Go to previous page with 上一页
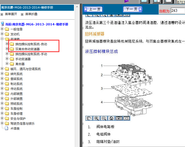Image resolution: width=185 pixels, height=147 pixels. tap(93, 9)
